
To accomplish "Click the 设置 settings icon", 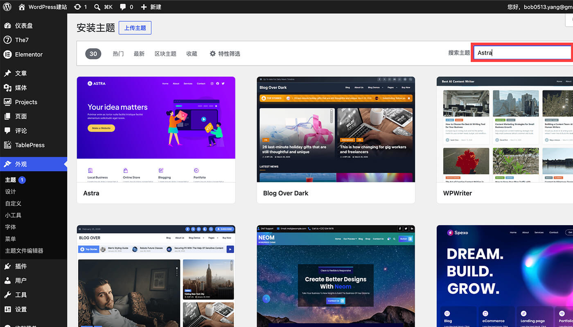I will [x=7, y=309].
